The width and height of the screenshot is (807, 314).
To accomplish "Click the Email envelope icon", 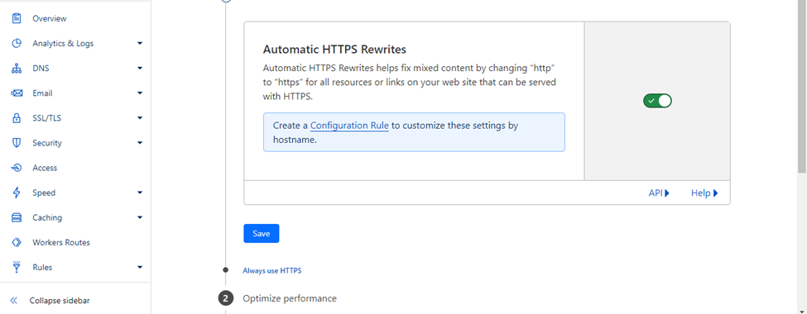I will 17,93.
